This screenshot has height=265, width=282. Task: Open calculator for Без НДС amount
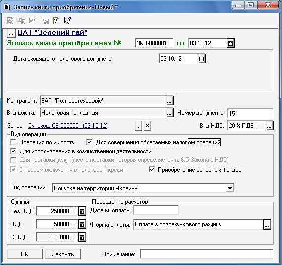pos(82,211)
